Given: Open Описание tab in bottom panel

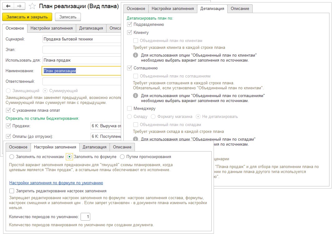Looking at the screenshot, I should pyautogui.click(x=122, y=147).
